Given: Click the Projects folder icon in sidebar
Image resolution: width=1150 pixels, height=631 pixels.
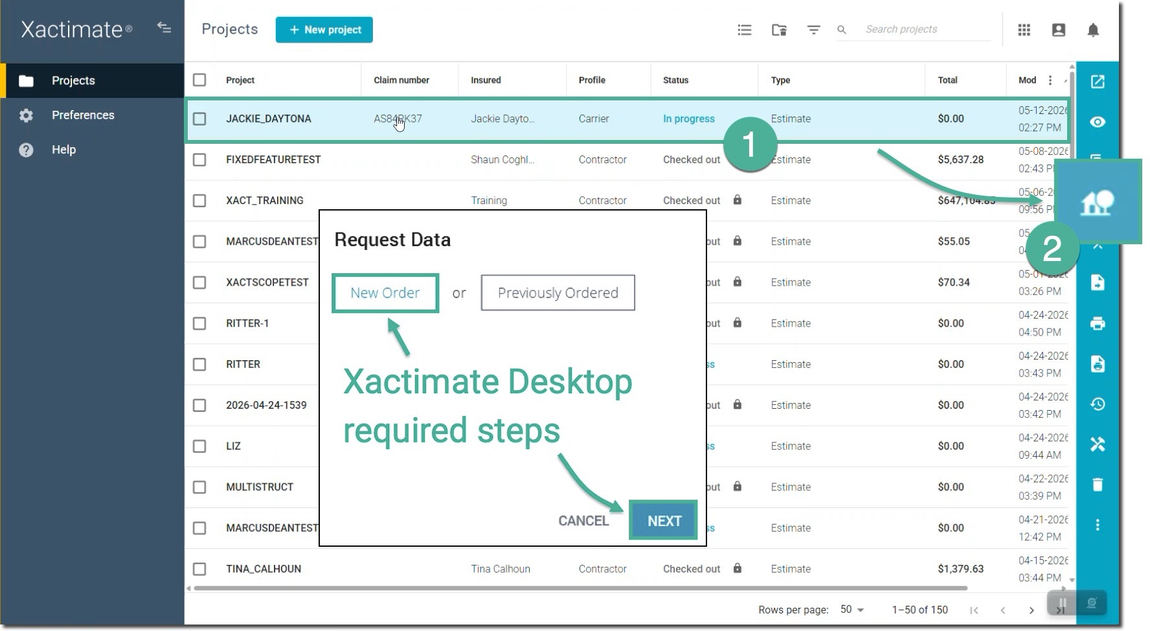Looking at the screenshot, I should [26, 81].
